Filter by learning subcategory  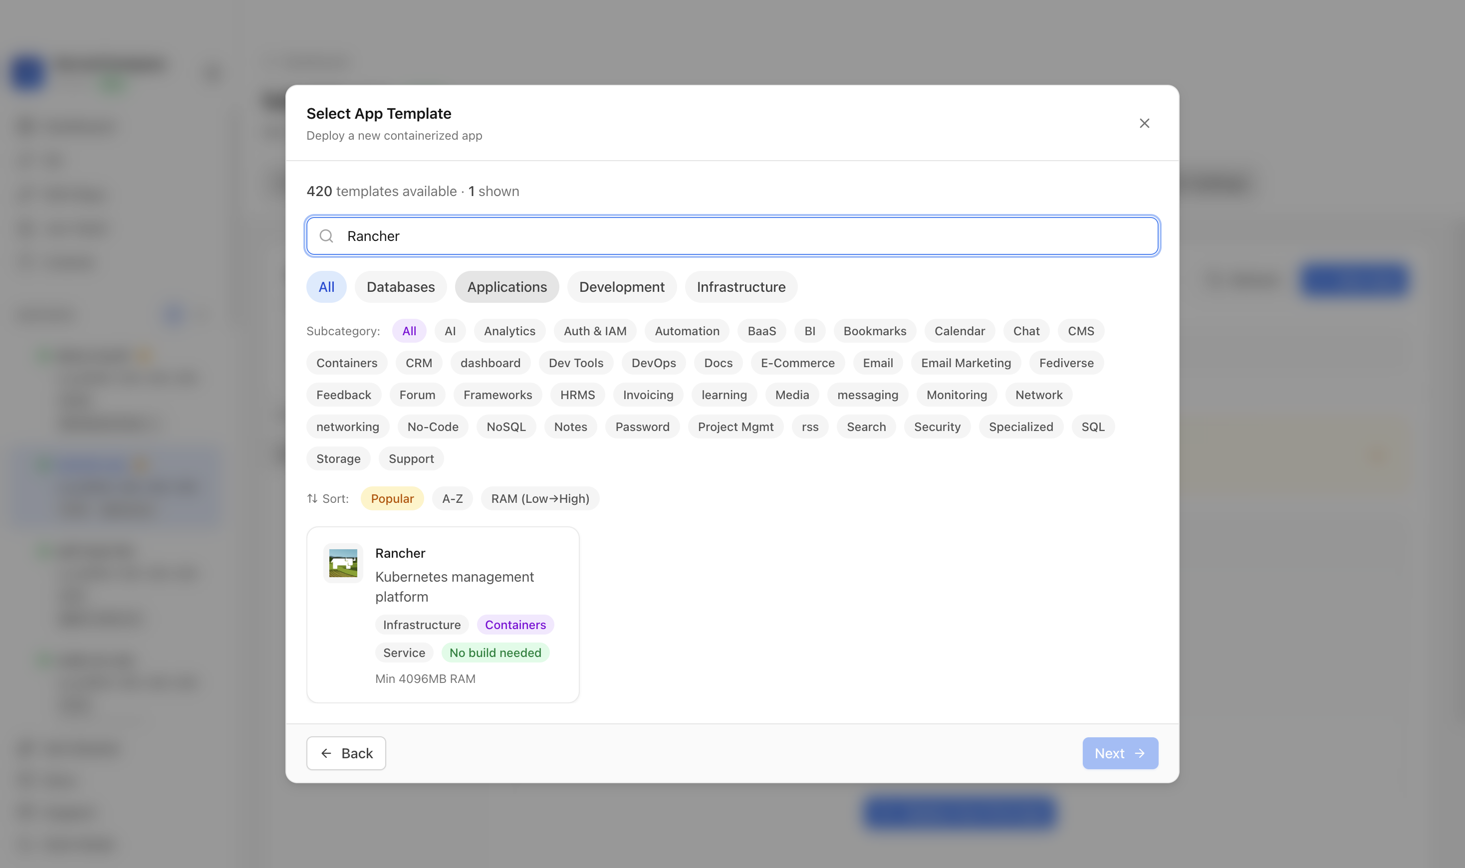(x=725, y=395)
